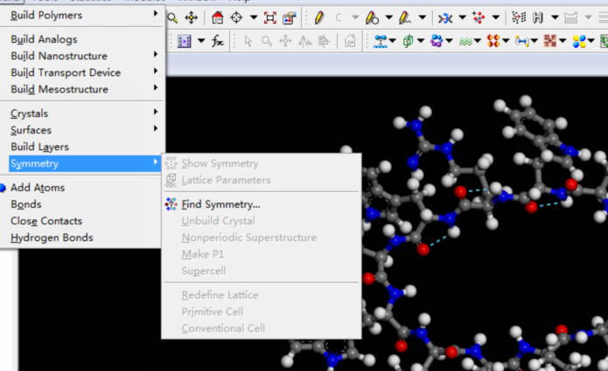The image size is (608, 371).
Task: Select the Translation move tool
Action: tap(192, 17)
